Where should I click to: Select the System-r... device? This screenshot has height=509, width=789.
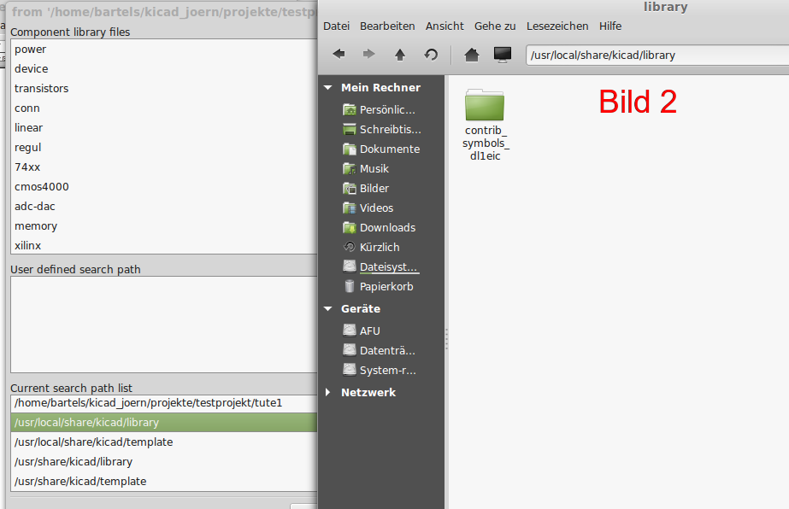coord(380,370)
